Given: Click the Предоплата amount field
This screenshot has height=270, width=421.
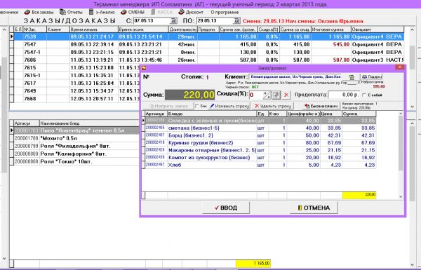Looking at the screenshot, I should click(x=345, y=95).
